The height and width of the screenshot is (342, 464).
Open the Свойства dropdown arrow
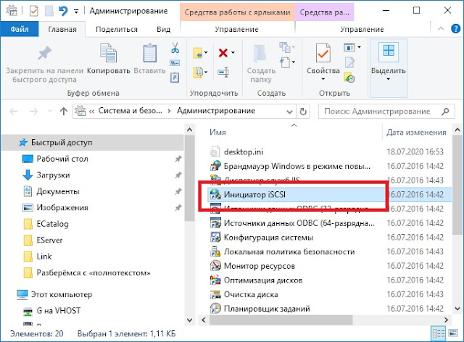coord(323,79)
